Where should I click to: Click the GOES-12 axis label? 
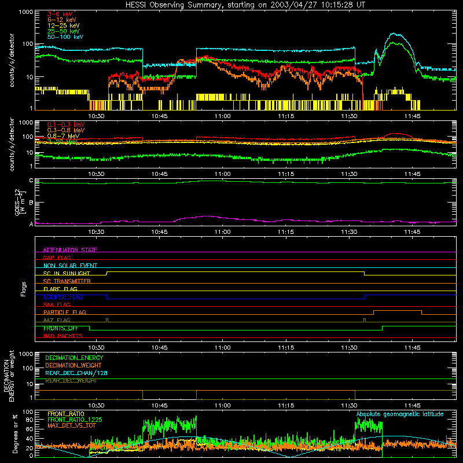coord(20,202)
